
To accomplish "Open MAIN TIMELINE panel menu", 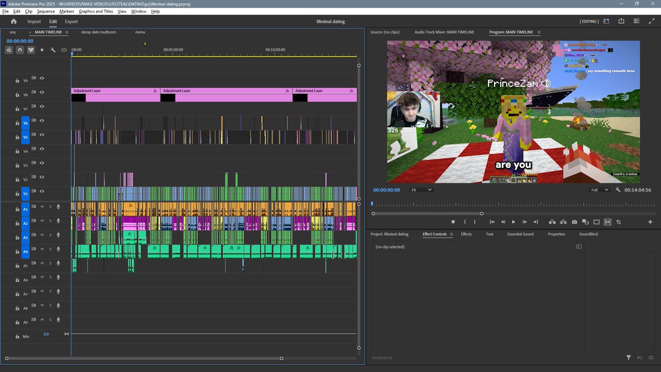I will click(x=67, y=32).
